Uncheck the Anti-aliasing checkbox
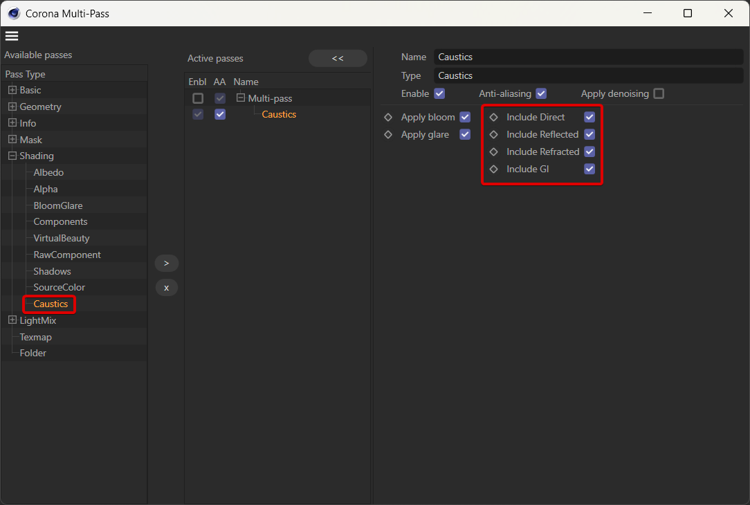750x505 pixels. (x=541, y=93)
